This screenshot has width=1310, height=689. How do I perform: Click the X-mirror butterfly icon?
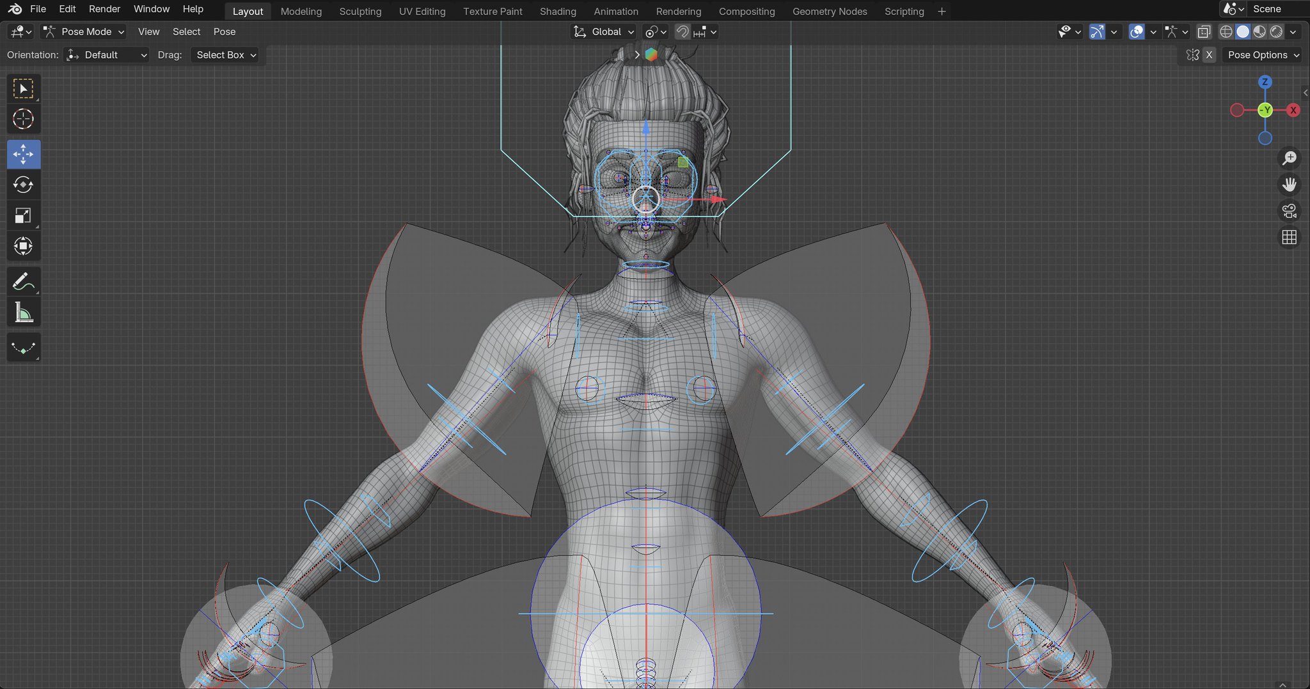click(1192, 55)
